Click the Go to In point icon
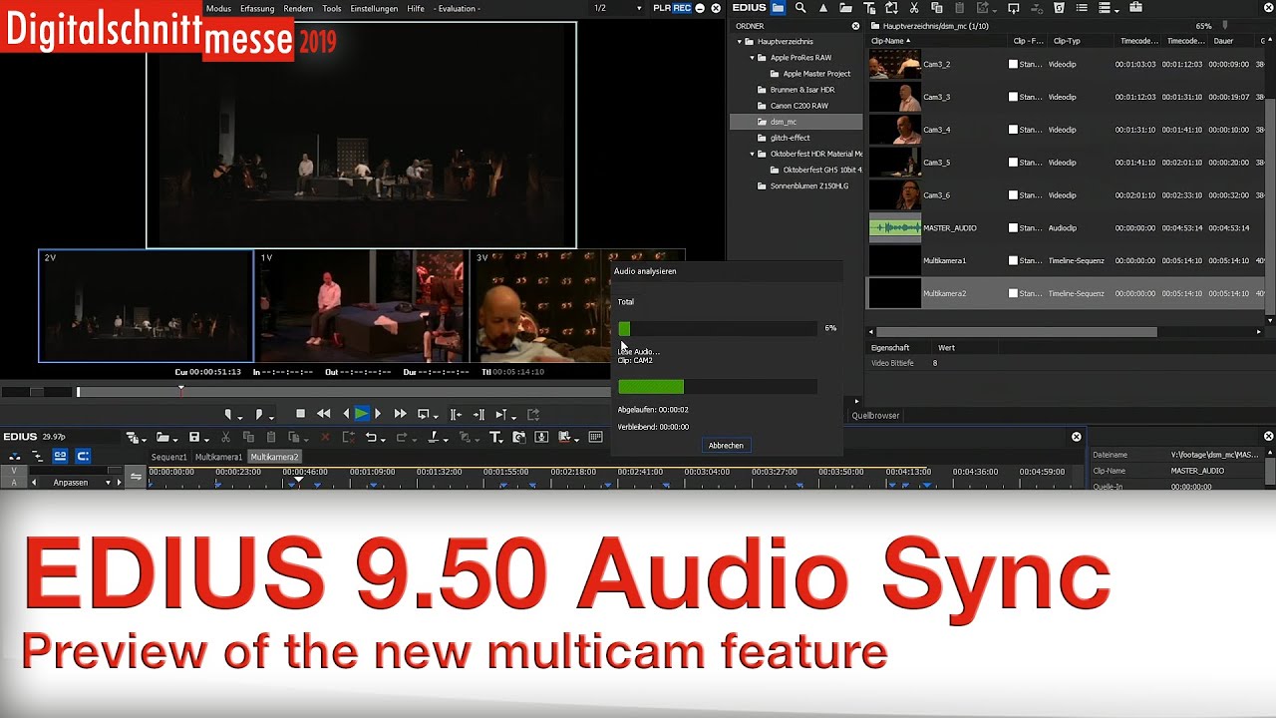This screenshot has width=1276, height=718. (456, 414)
